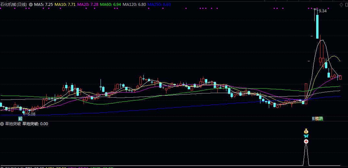The width and height of the screenshot is (348, 168).
Task: Click the 解 event marker
Action: (20, 119)
